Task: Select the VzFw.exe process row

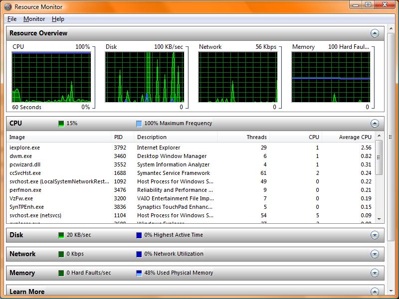Action: pos(191,198)
